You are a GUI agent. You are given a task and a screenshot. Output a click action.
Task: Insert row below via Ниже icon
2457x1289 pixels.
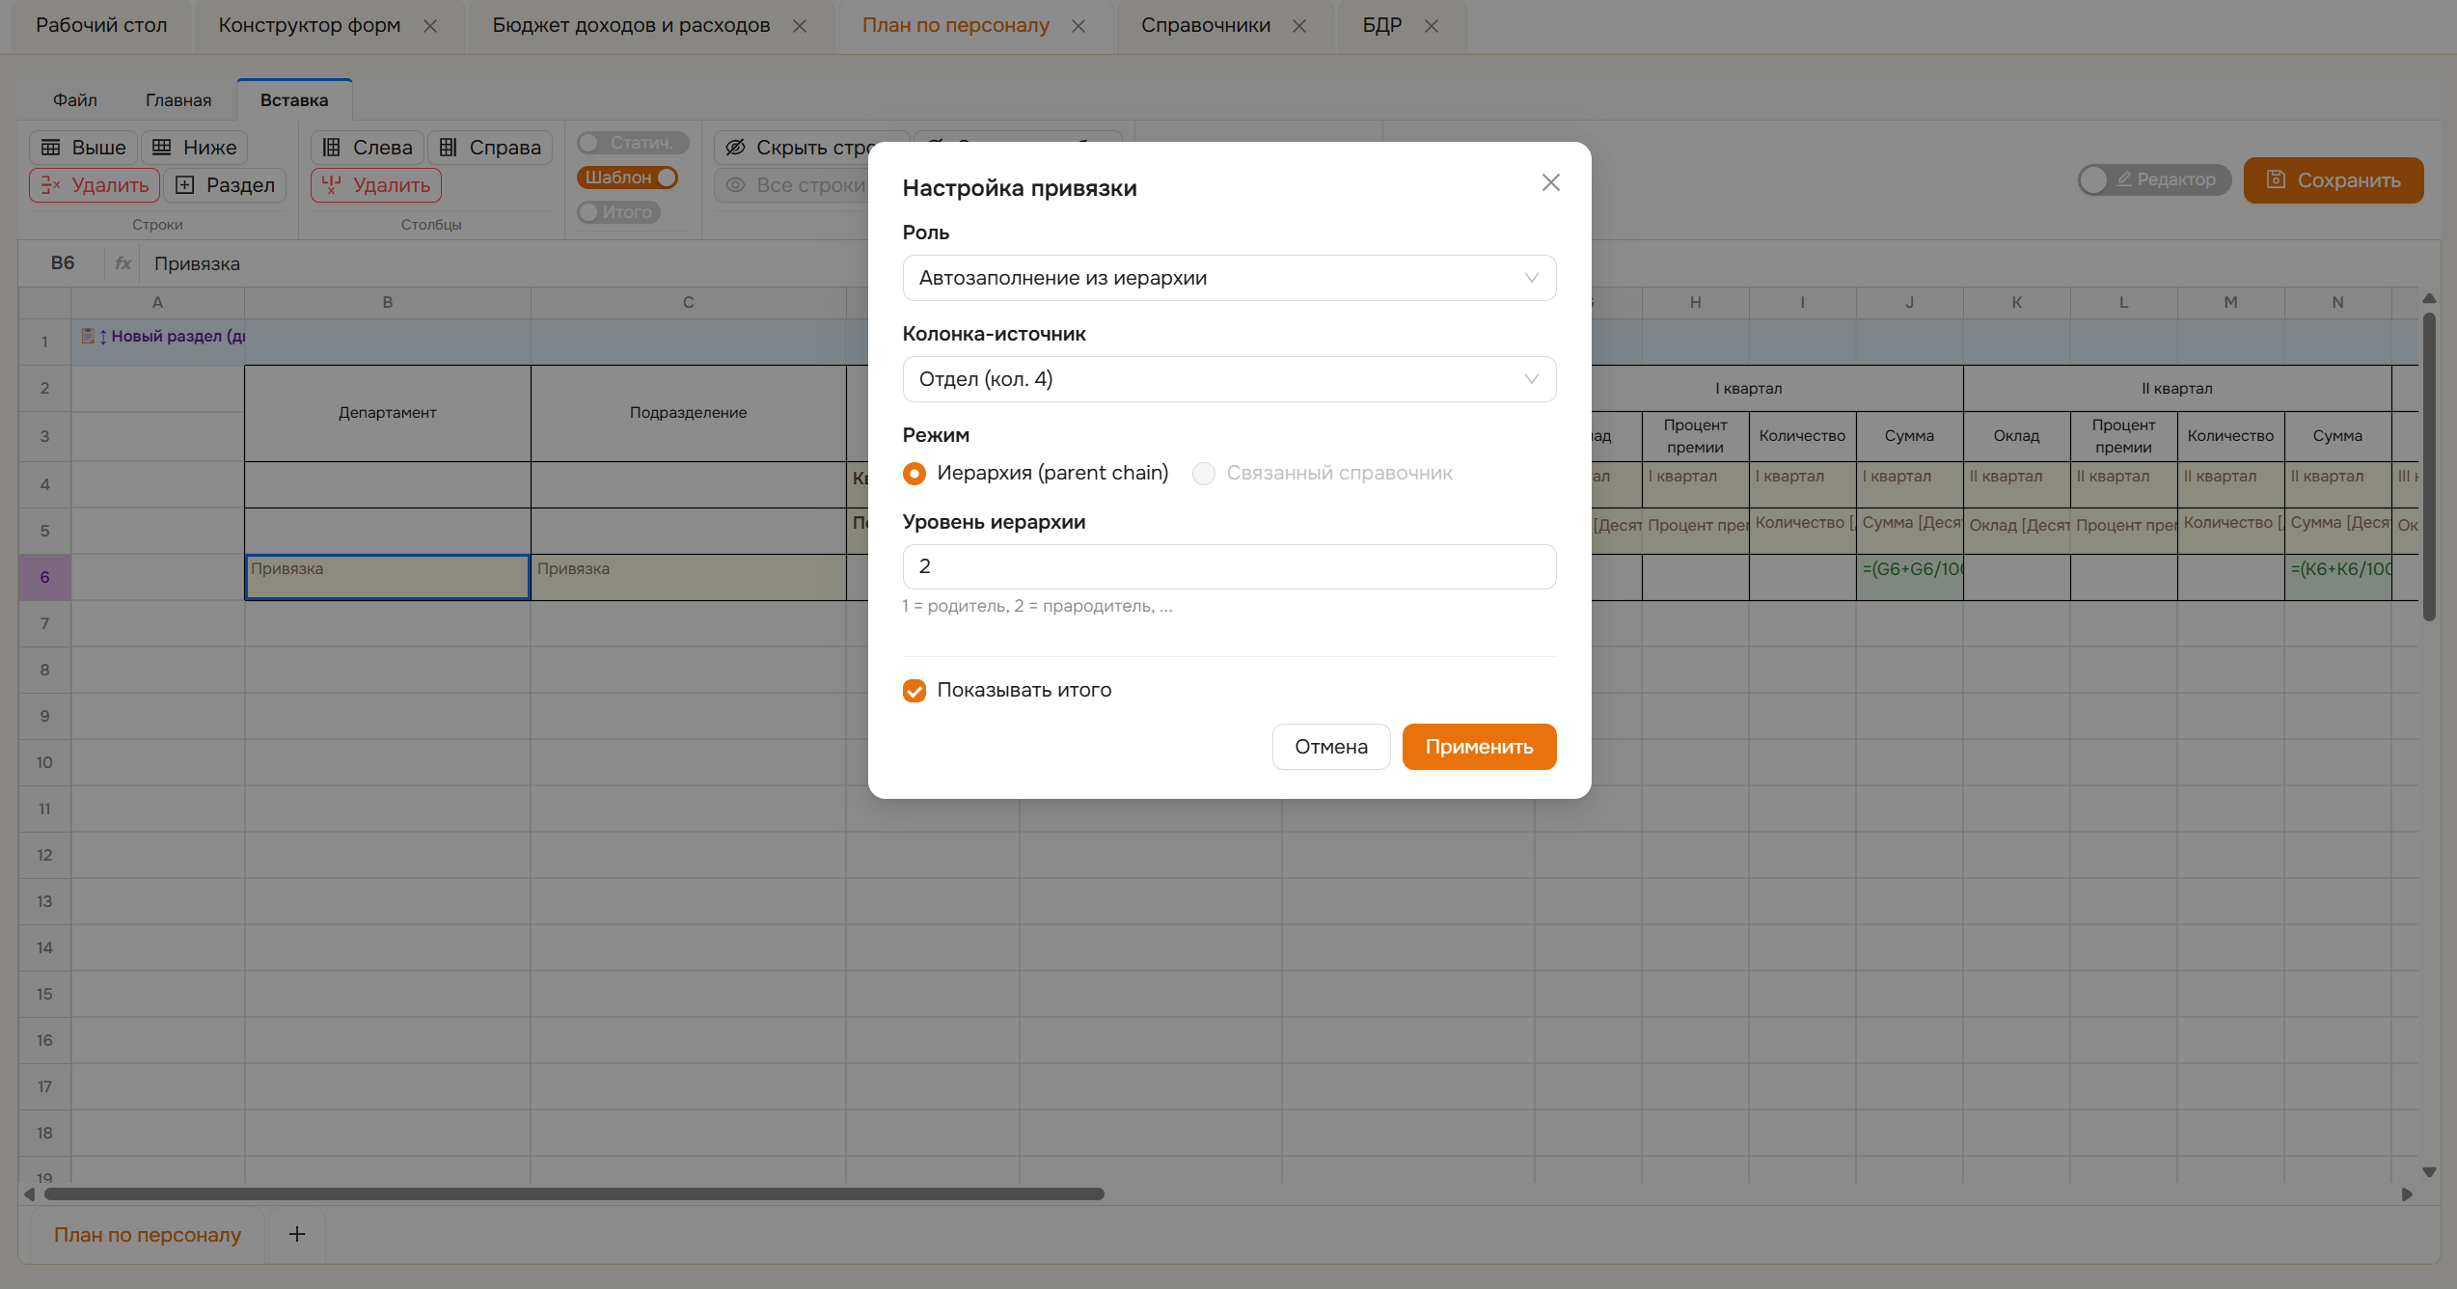tap(195, 148)
